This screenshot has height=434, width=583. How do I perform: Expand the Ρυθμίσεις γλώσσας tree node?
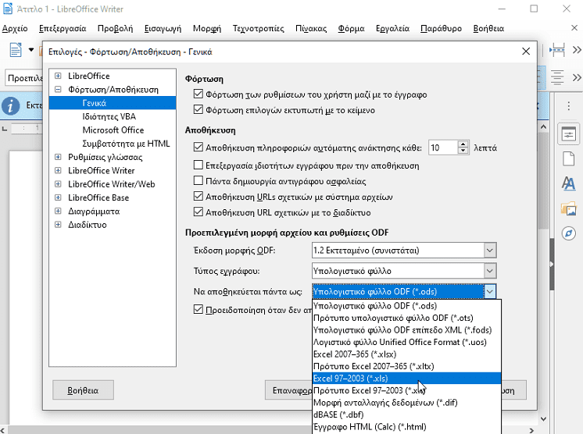pos(58,157)
